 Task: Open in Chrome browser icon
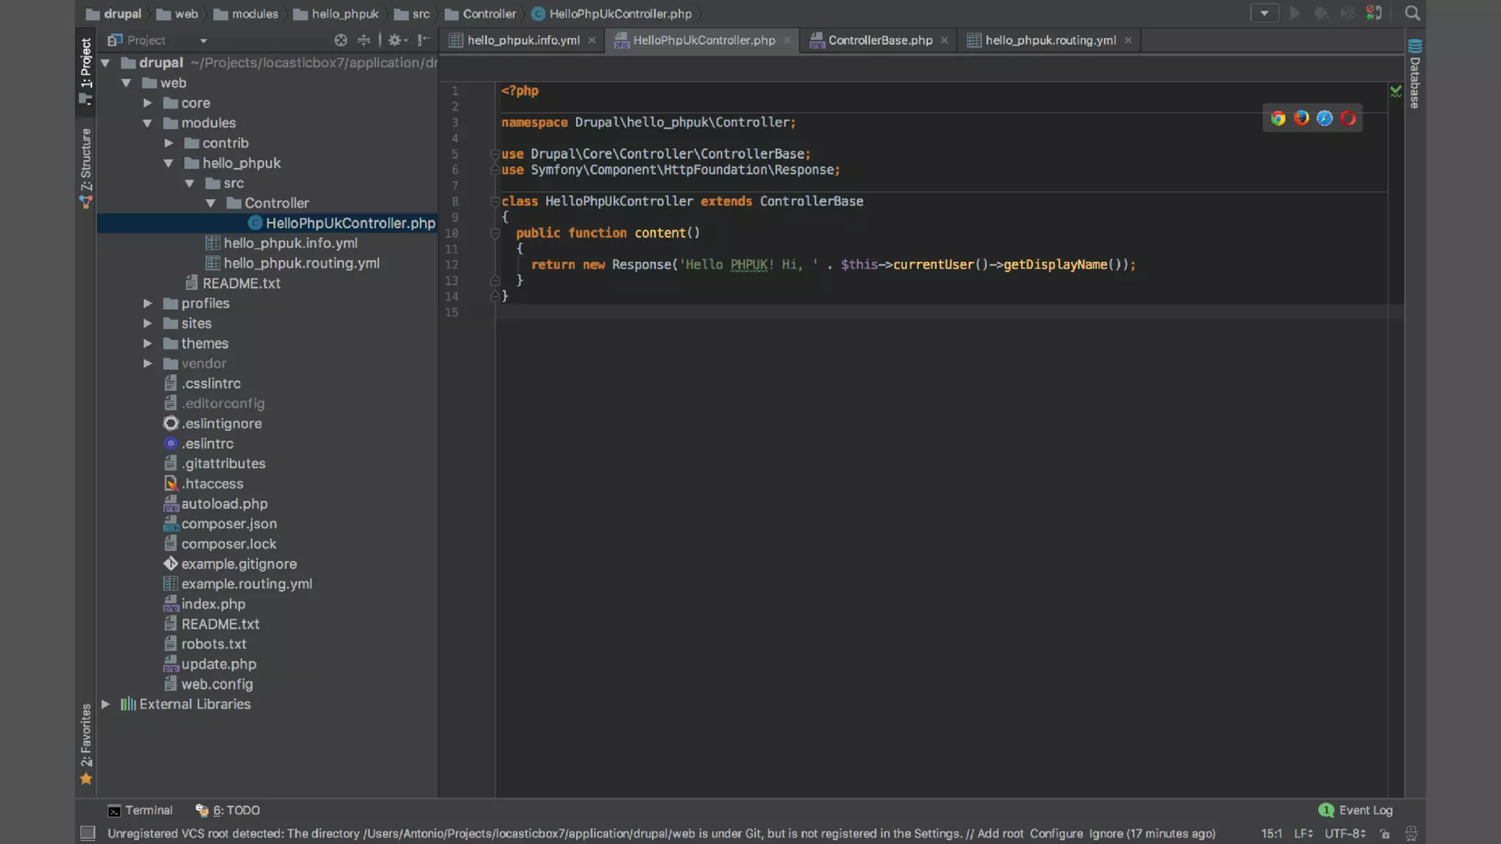pyautogui.click(x=1278, y=119)
